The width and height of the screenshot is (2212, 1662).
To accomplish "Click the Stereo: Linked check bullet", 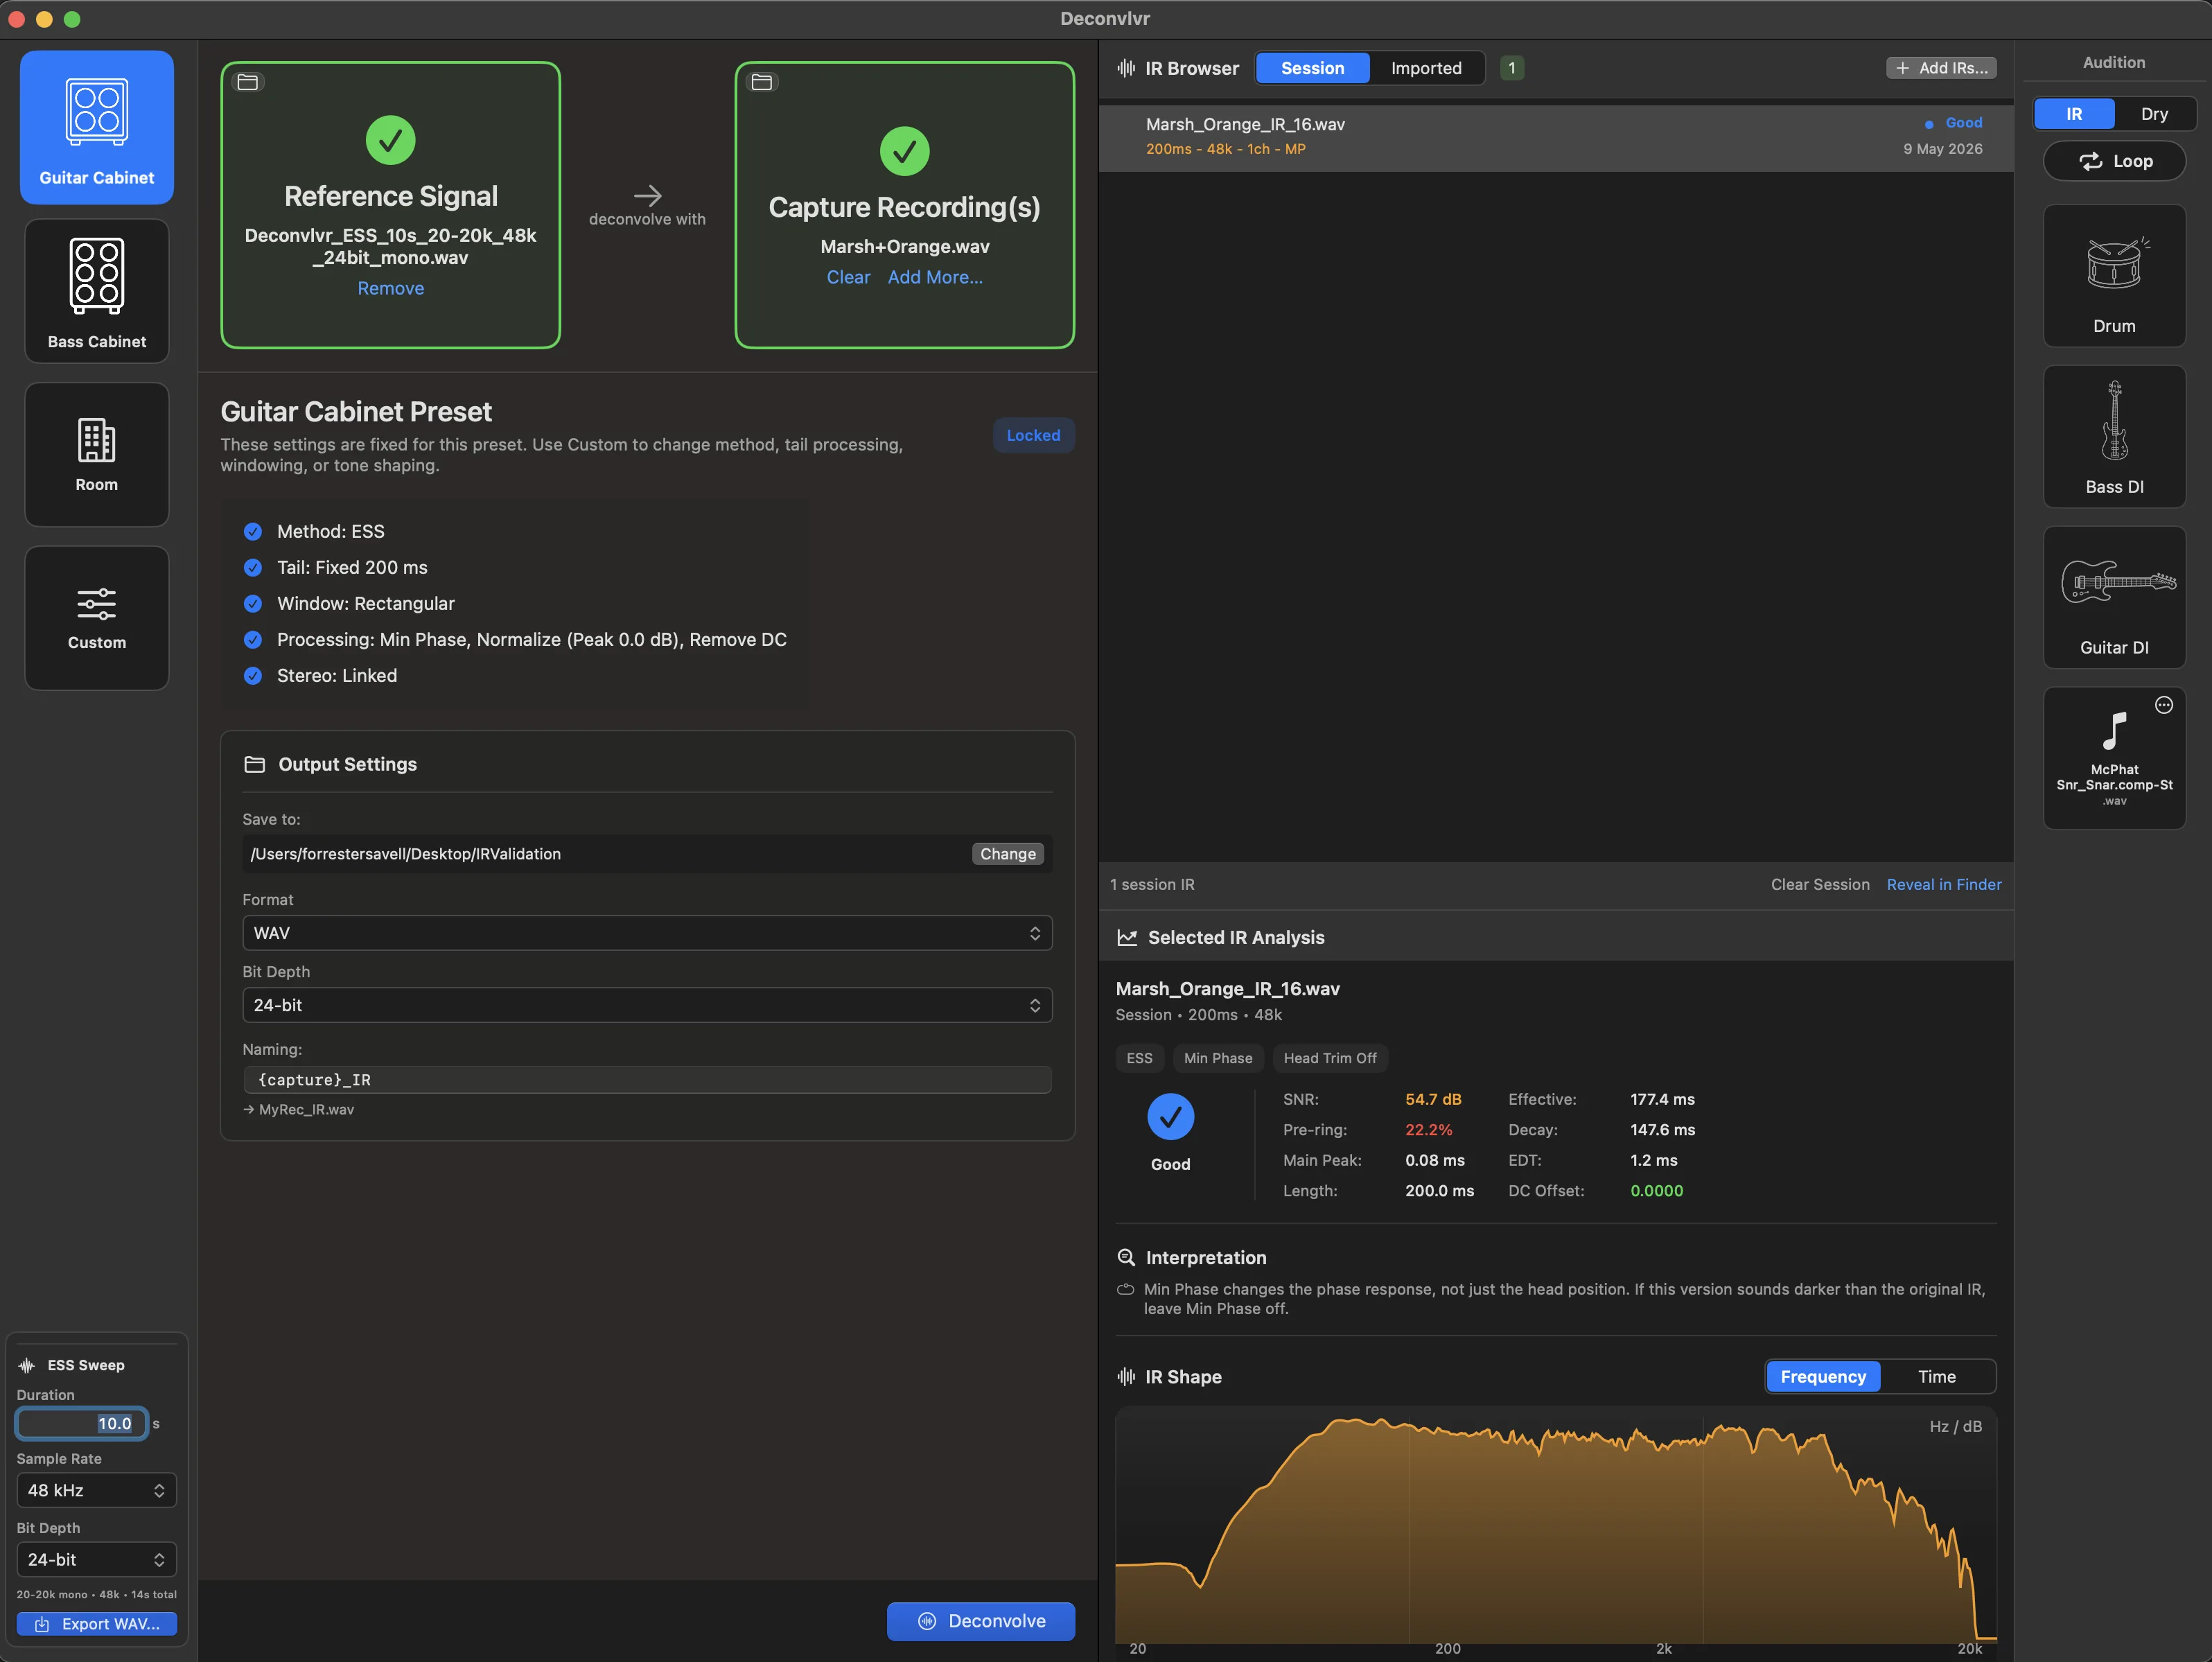I will [253, 675].
